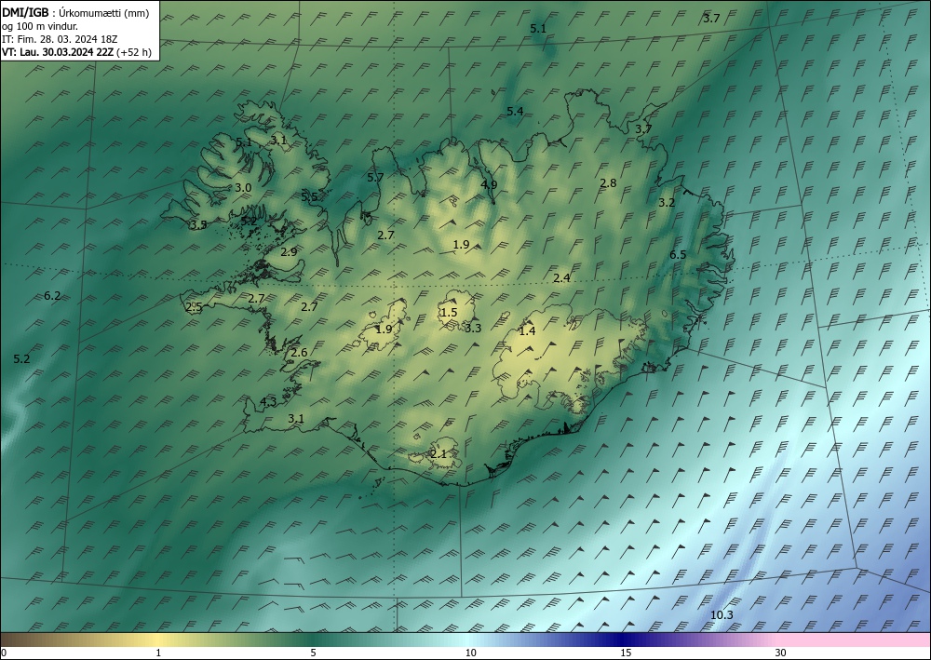Select the 5.7 precipitation label

tap(375, 178)
